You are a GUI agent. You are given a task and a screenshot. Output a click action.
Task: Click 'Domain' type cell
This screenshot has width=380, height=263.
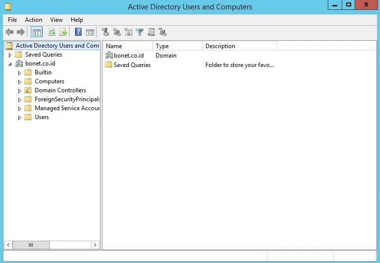[166, 56]
